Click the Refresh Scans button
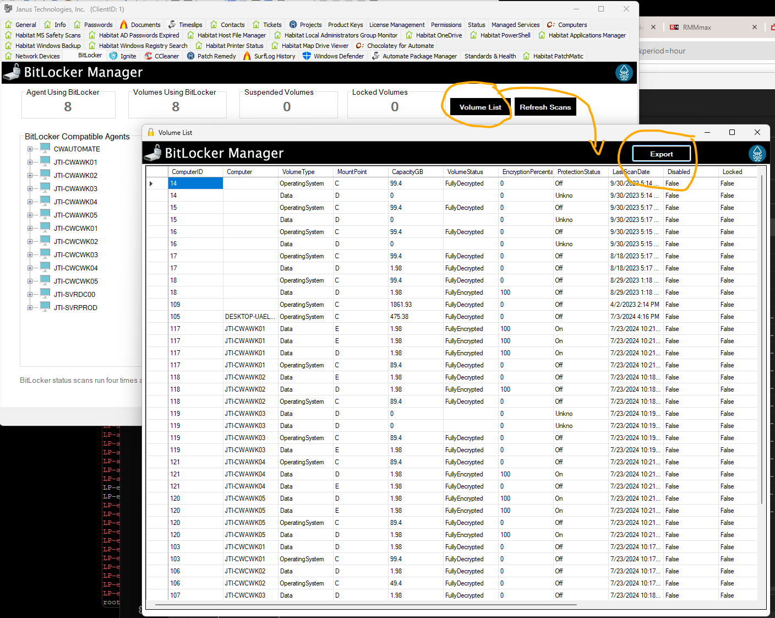This screenshot has width=775, height=618. point(545,106)
